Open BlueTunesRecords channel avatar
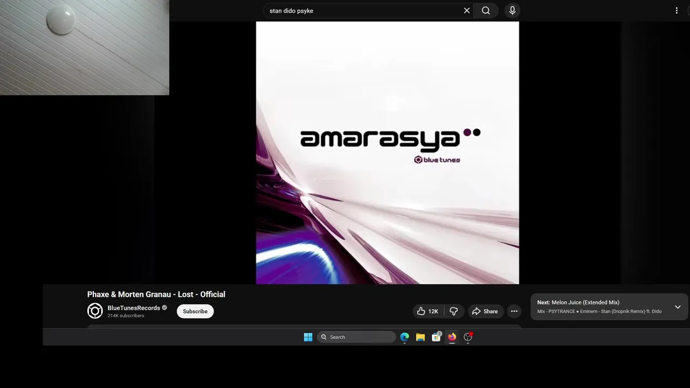This screenshot has height=388, width=690. [x=95, y=311]
